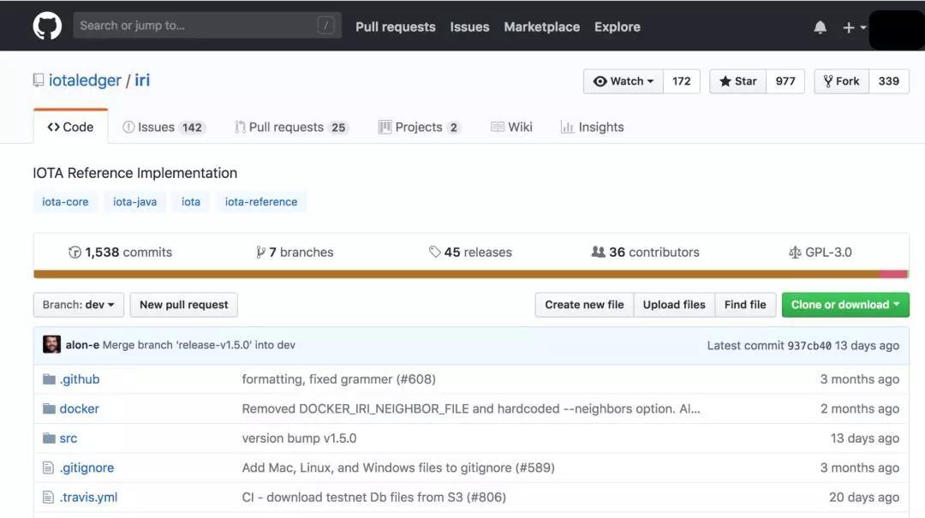Click Find file
Viewport: 925px width, 518px height.
(745, 305)
